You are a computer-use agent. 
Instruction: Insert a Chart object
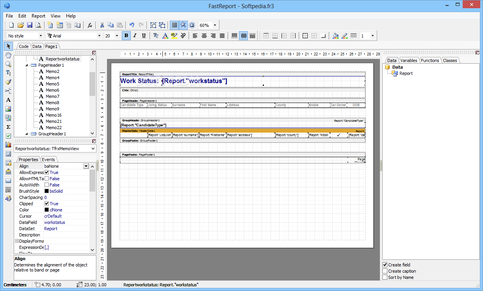8,145
